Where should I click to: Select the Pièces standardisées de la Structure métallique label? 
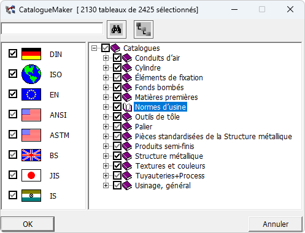(214, 137)
